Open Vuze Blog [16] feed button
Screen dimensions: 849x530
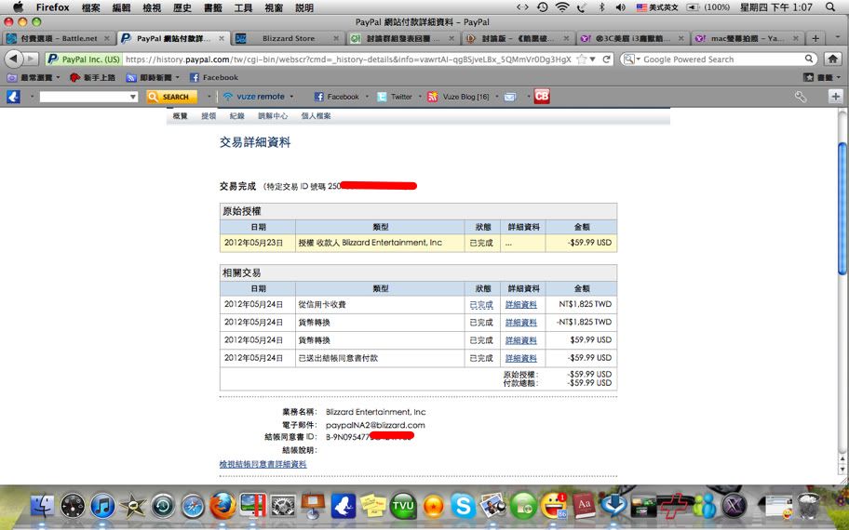(x=458, y=97)
